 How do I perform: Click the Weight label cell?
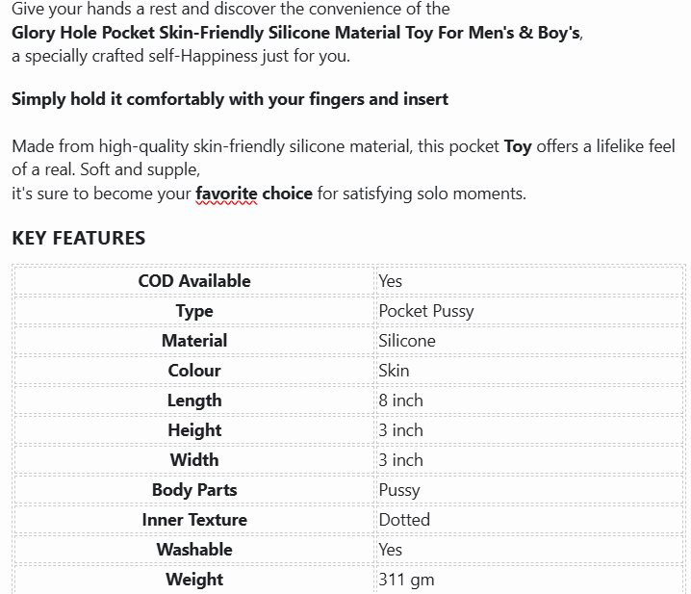tap(194, 580)
